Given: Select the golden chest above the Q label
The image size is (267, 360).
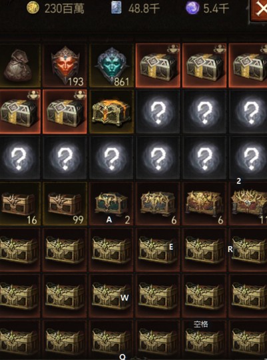Looking at the screenshot, I should tap(111, 340).
